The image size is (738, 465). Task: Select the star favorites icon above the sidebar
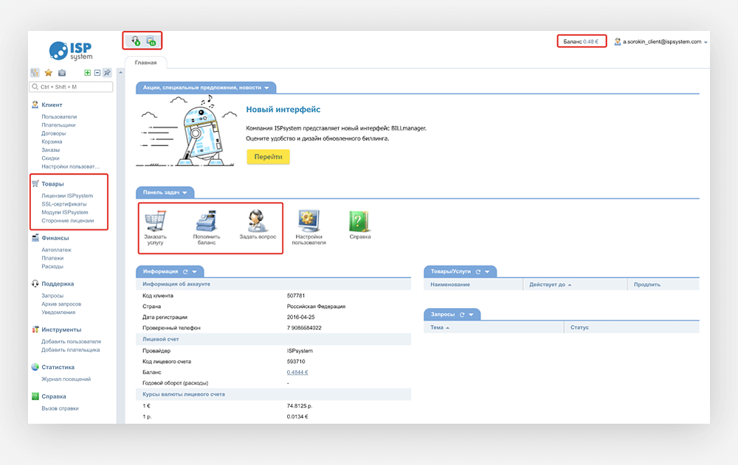pyautogui.click(x=49, y=72)
